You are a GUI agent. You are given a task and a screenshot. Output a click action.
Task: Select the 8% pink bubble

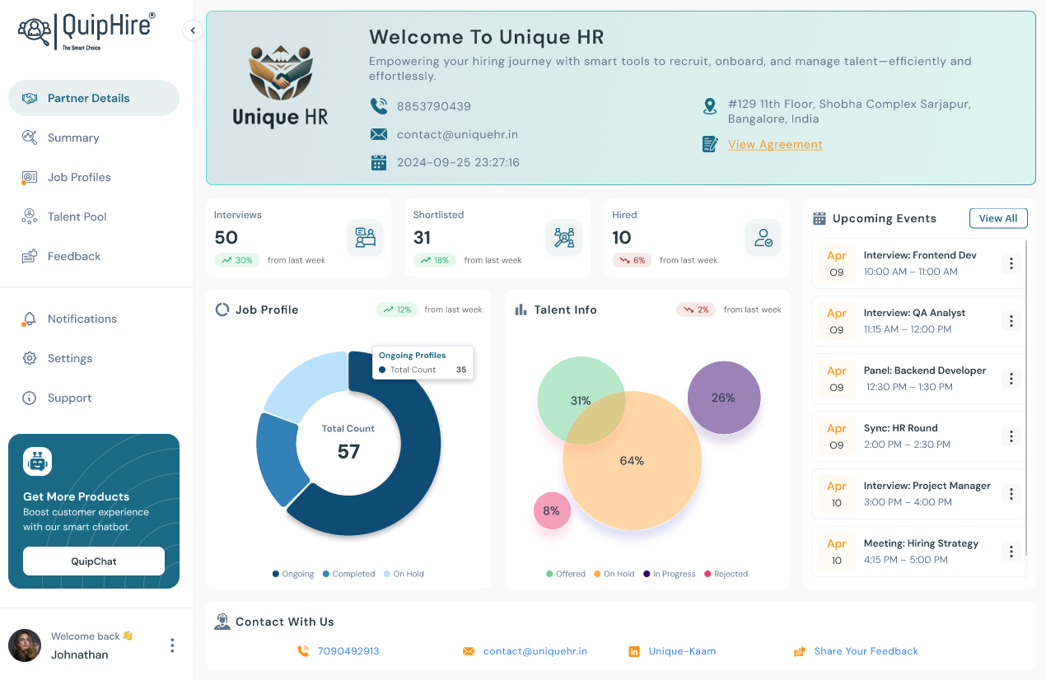coord(551,510)
